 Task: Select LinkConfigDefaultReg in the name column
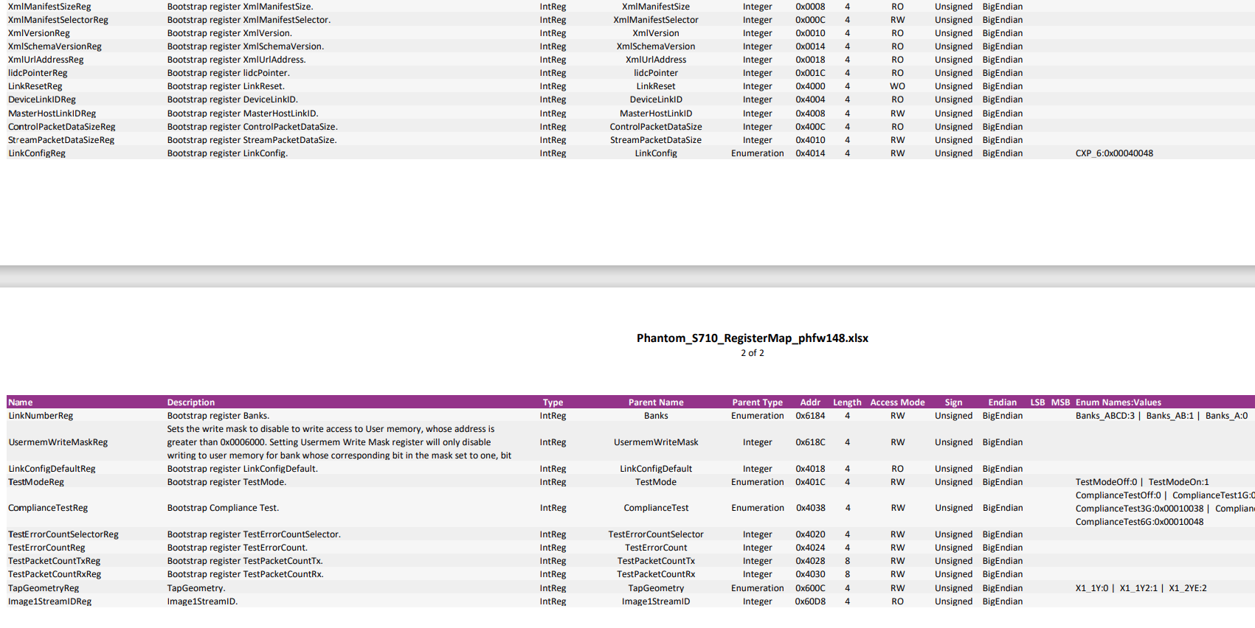[x=52, y=469]
